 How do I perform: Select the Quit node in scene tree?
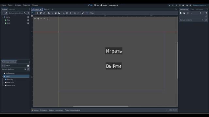(x=9, y=23)
